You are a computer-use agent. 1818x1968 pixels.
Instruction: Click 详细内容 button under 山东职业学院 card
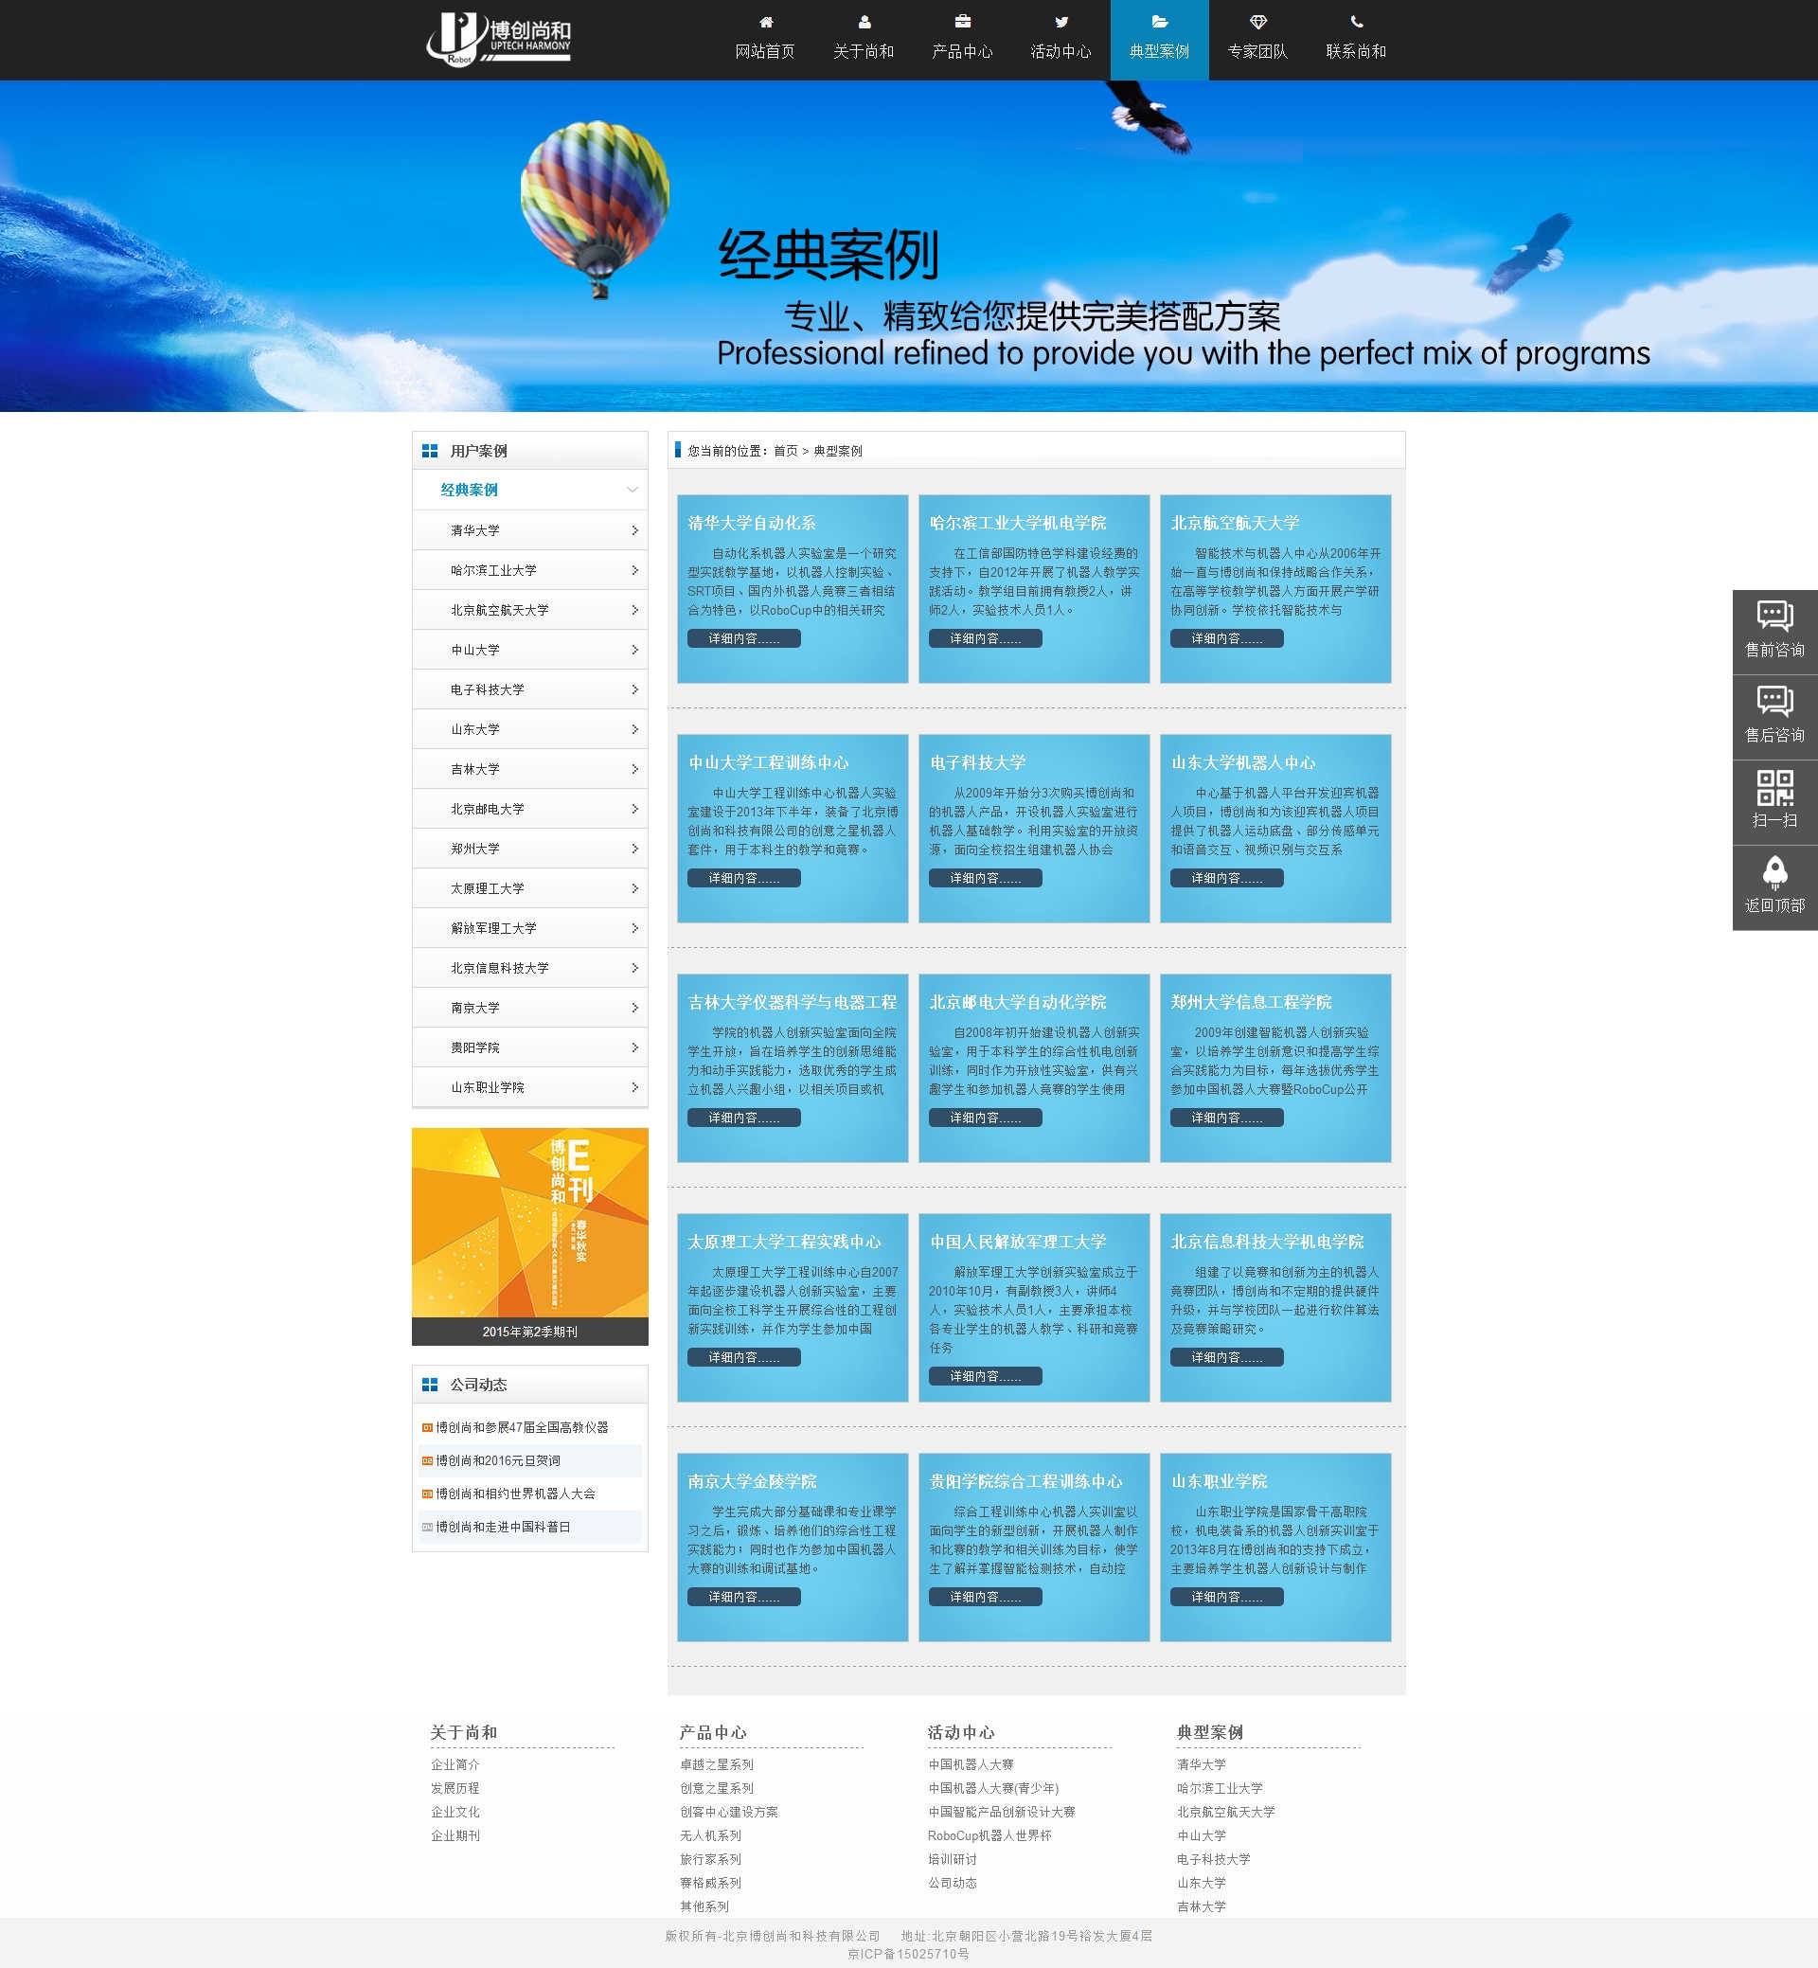click(x=1227, y=1597)
